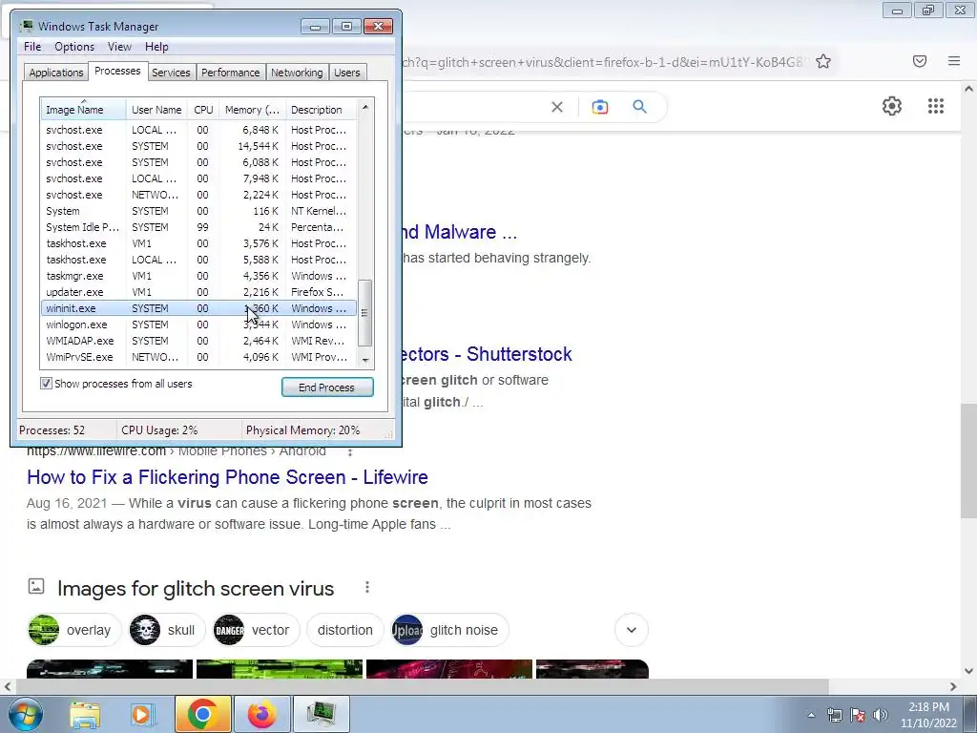
Task: Start a Google search by image camera icon
Action: 600,107
